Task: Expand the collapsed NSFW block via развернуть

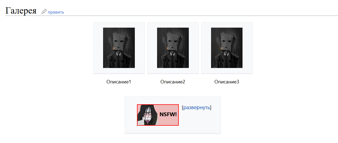Action: click(197, 107)
